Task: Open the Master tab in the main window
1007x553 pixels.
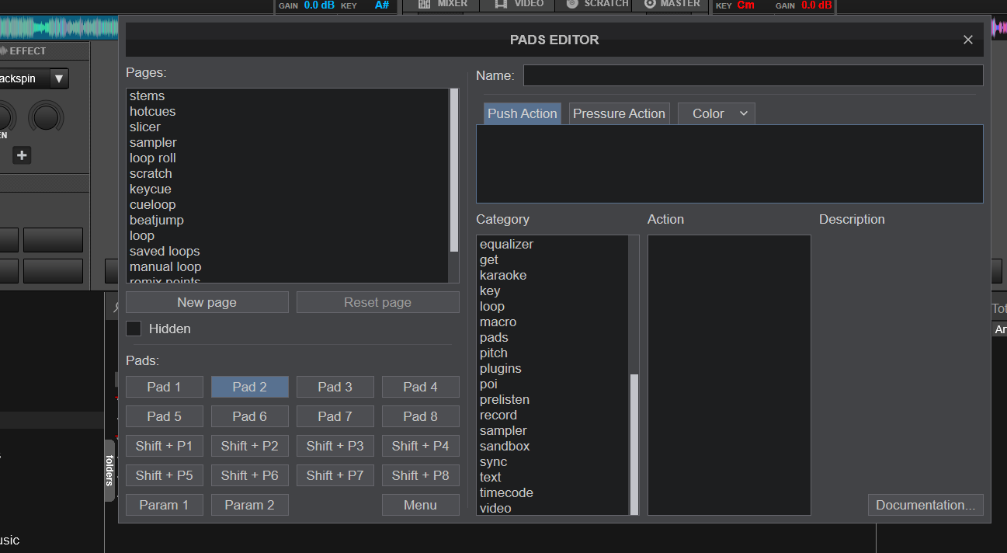Action: coord(671,4)
